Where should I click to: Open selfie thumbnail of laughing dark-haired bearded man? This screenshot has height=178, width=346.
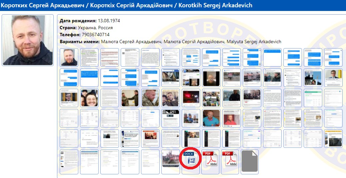pos(89,98)
